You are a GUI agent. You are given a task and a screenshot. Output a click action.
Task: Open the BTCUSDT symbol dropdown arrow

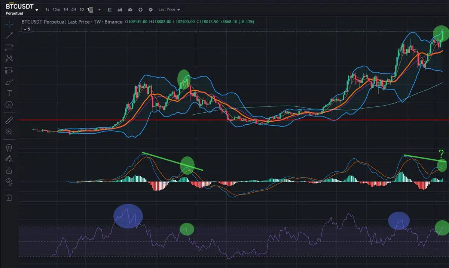coord(37,10)
